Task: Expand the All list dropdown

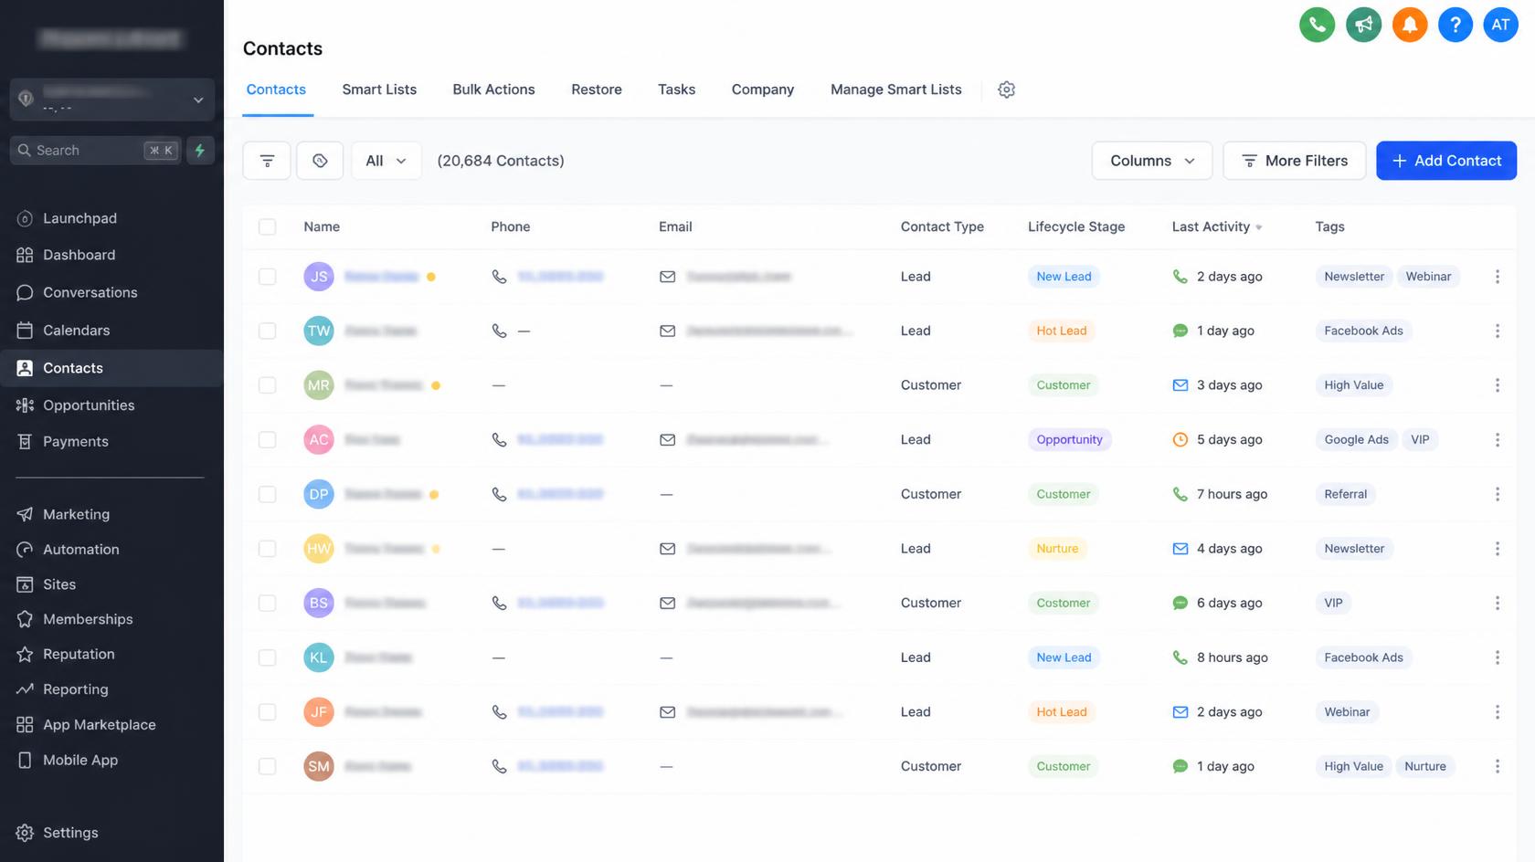Action: [386, 161]
